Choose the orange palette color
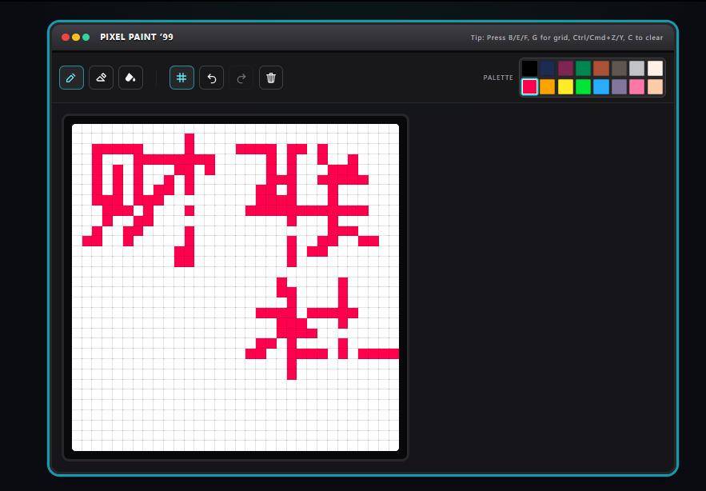The image size is (706, 491). (547, 86)
